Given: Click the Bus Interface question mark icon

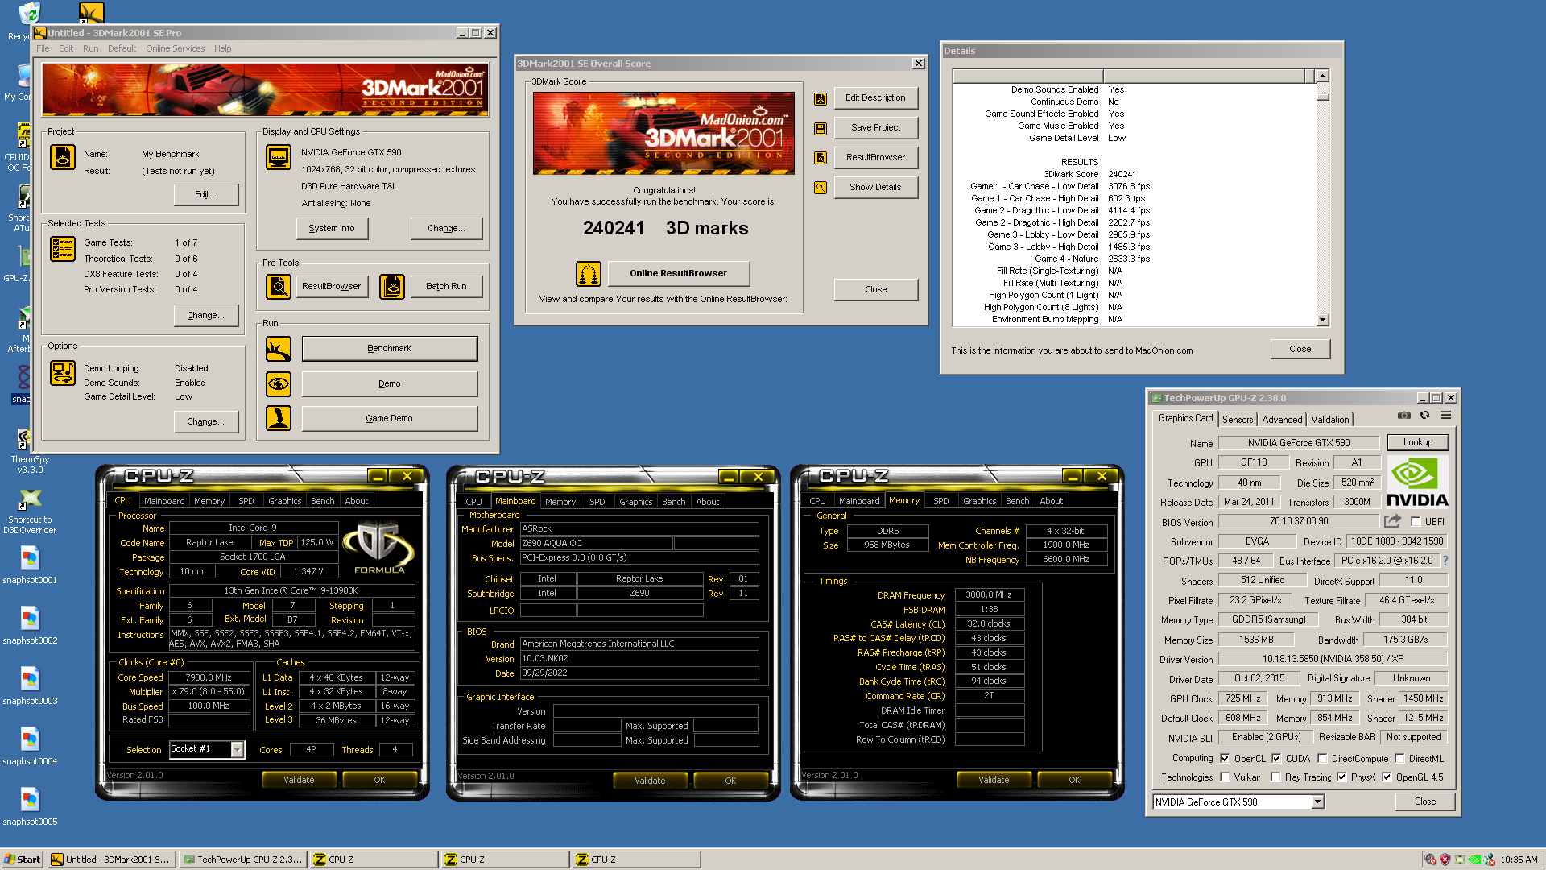Looking at the screenshot, I should point(1445,561).
